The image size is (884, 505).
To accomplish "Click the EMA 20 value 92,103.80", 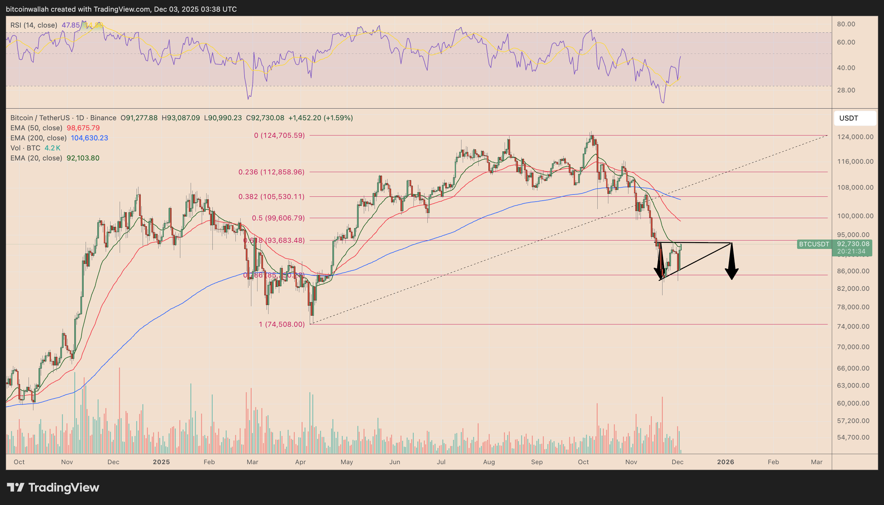I will 83,158.
